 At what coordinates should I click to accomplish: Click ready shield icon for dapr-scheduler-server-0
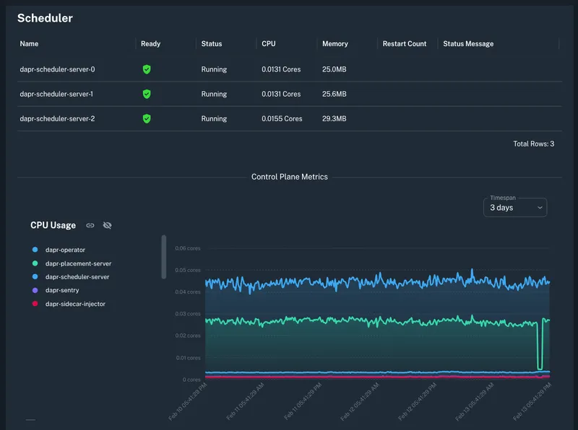coord(147,69)
